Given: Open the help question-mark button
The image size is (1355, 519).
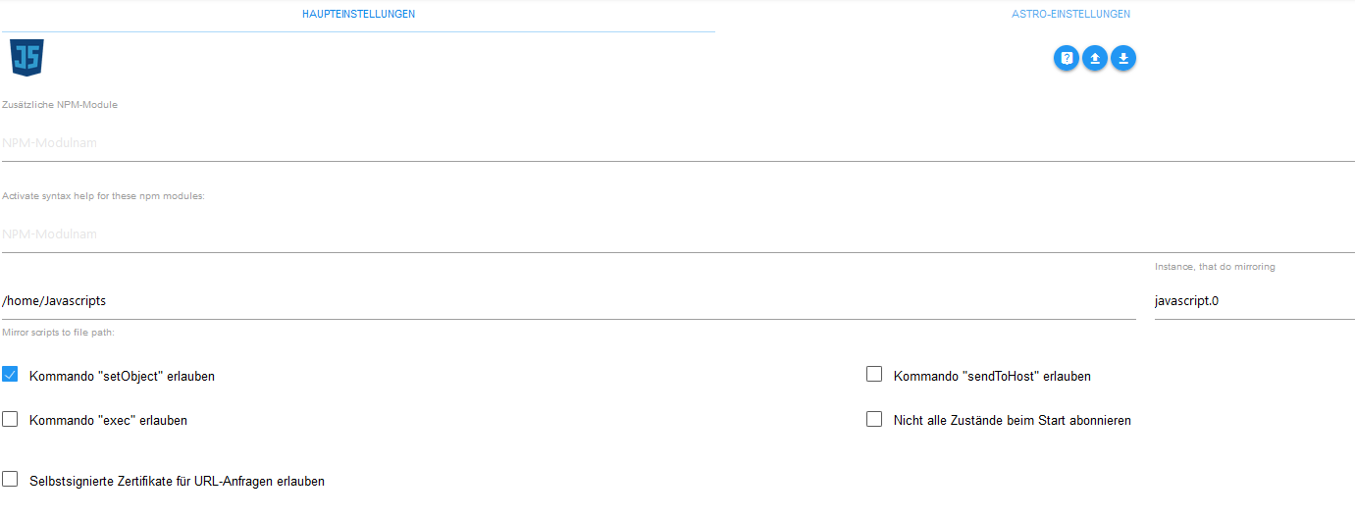Looking at the screenshot, I should point(1067,58).
